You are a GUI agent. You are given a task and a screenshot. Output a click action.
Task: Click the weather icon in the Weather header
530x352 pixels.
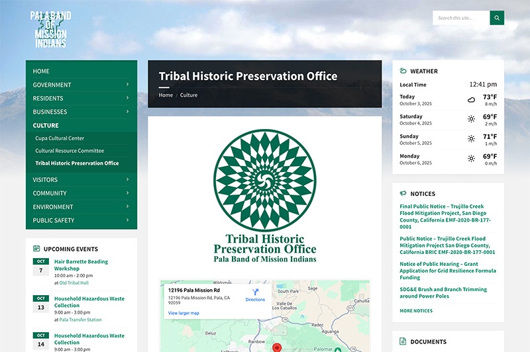click(403, 71)
